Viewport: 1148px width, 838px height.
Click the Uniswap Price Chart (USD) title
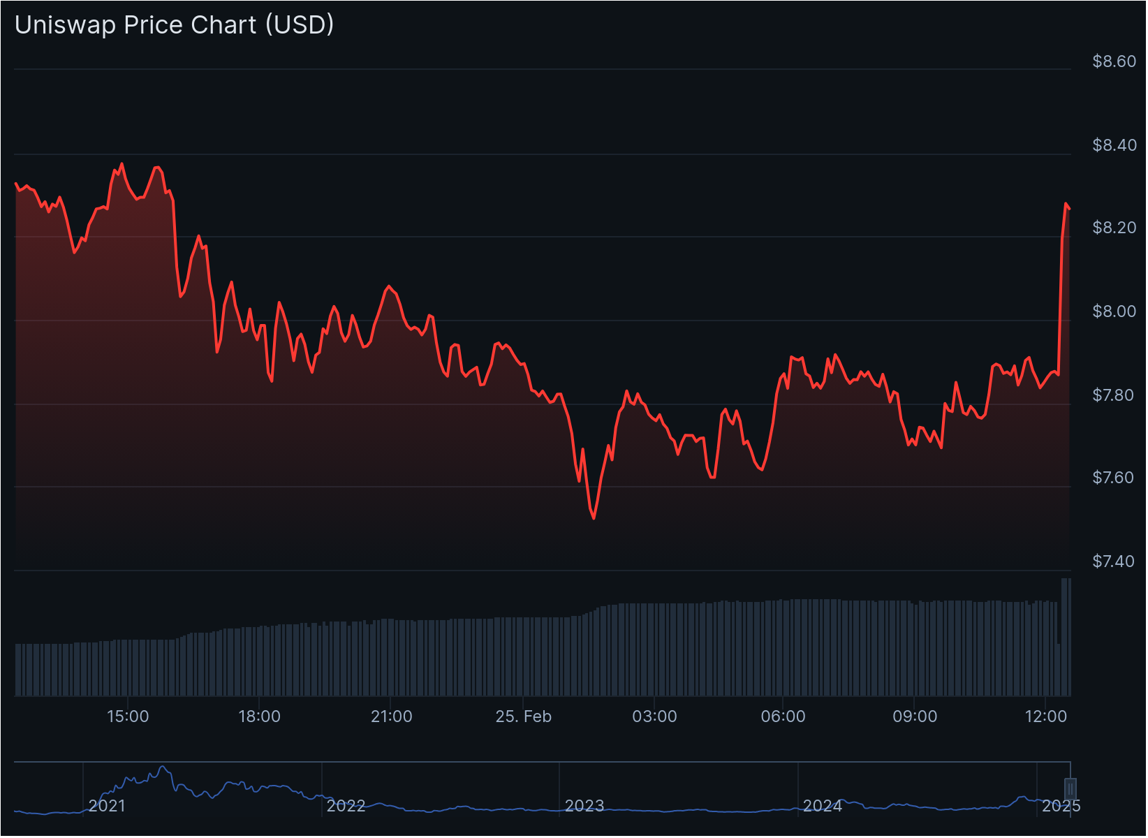(x=175, y=25)
